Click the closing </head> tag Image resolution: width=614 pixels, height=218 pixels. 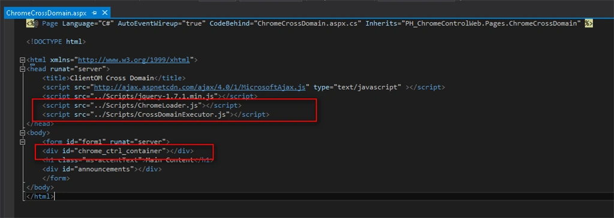(40, 124)
